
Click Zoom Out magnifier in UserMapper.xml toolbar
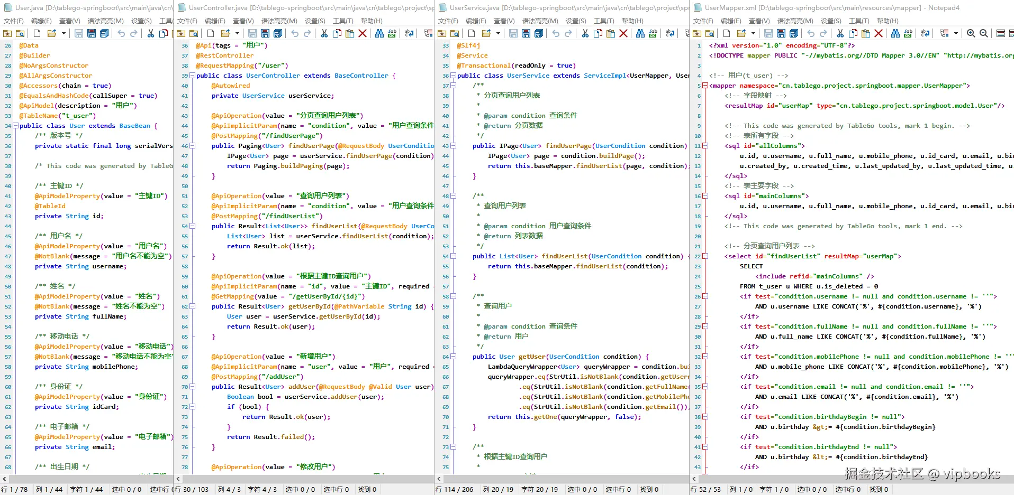(983, 33)
